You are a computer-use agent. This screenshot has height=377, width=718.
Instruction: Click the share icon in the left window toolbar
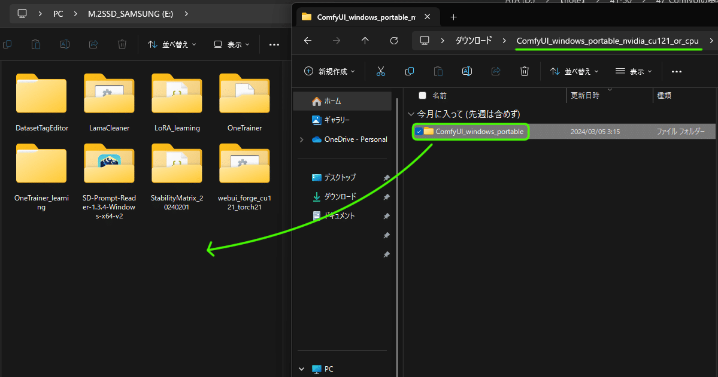pos(93,44)
